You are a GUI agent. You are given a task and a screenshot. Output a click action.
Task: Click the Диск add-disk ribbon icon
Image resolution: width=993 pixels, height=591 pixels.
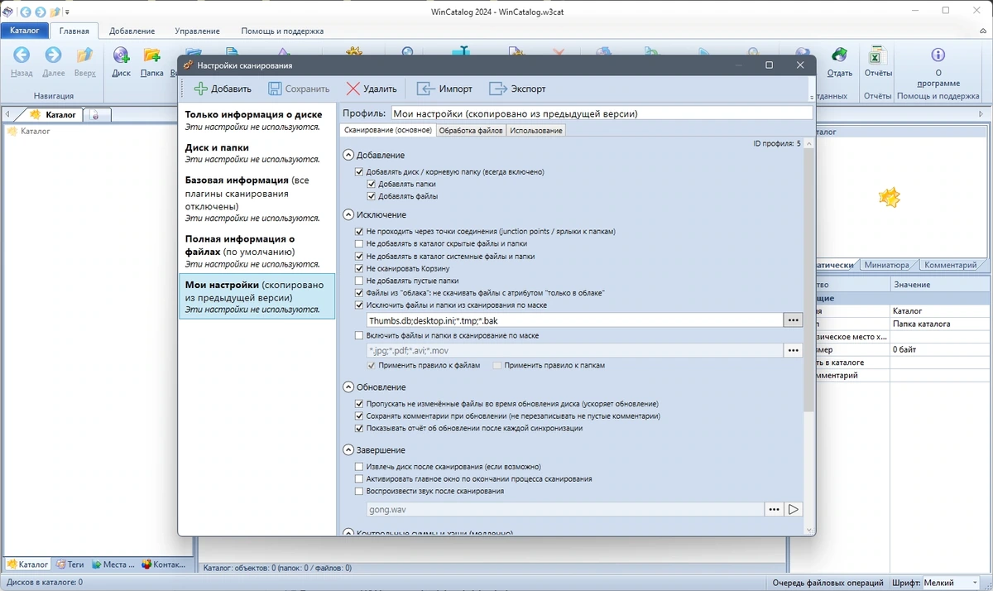click(122, 55)
